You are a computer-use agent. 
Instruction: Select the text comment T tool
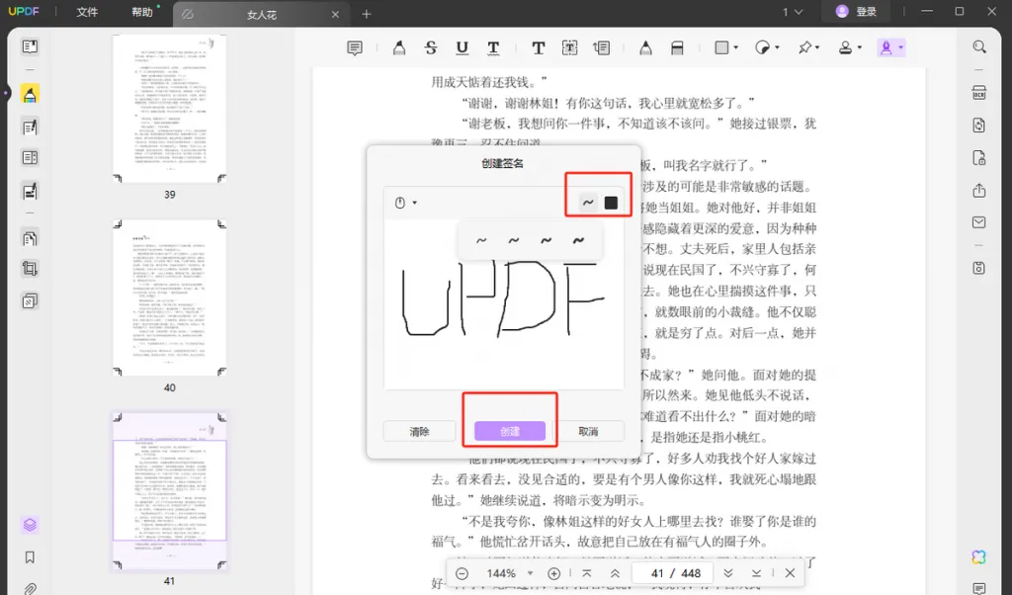[538, 47]
